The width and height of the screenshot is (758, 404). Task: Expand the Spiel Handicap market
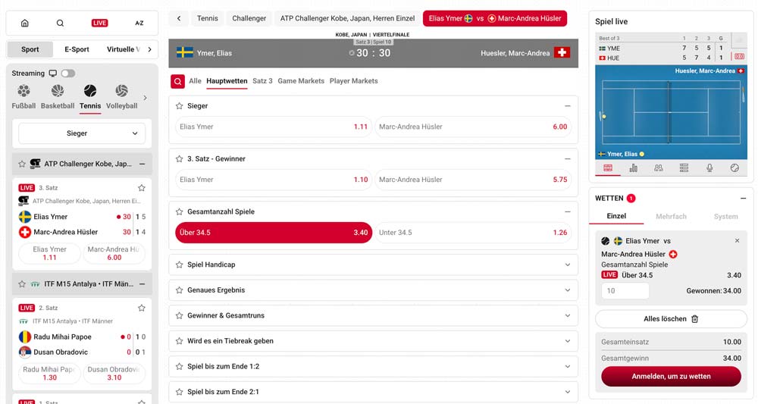tap(568, 265)
